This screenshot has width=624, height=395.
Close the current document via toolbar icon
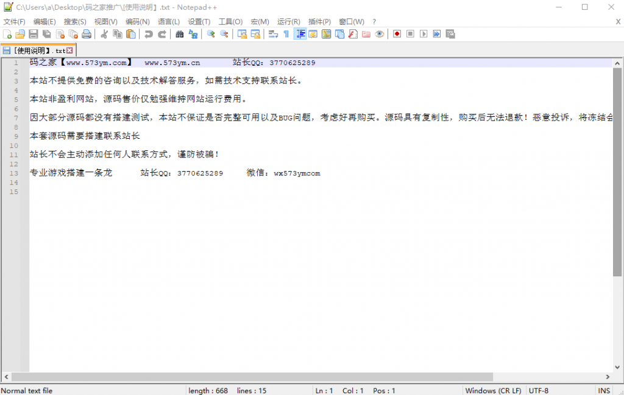point(60,34)
